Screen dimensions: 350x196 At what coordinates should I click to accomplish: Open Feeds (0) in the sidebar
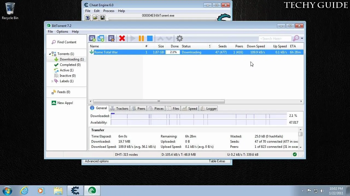click(61, 92)
